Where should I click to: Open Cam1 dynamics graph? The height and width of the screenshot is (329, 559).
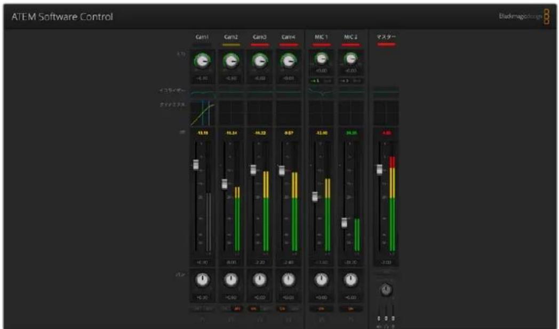(202, 113)
